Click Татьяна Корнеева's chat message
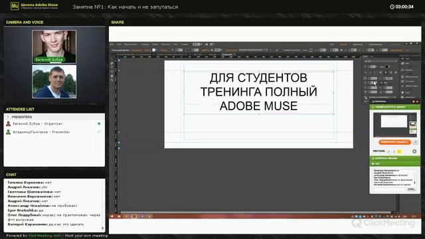425x239 pixels. (x=29, y=183)
